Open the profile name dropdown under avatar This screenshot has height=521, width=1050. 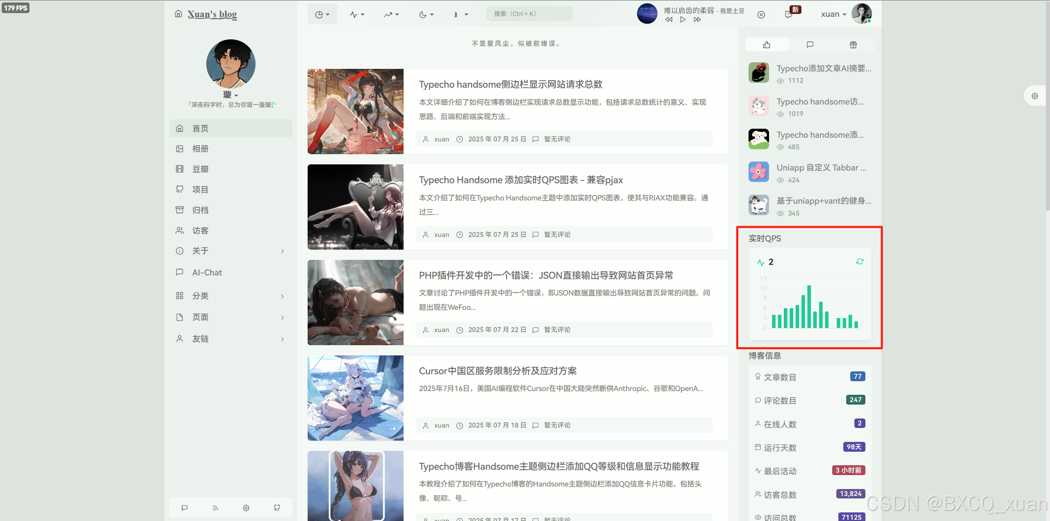[231, 95]
